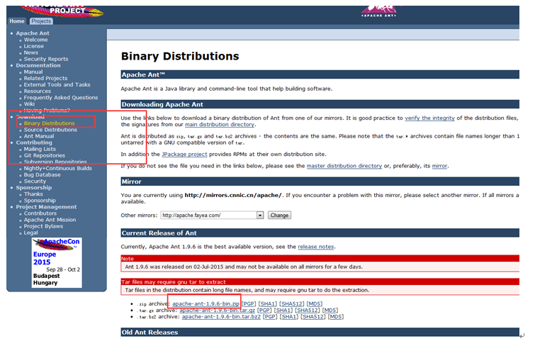535x346 pixels.
Task: Click main distribution directory link
Action: [220, 125]
